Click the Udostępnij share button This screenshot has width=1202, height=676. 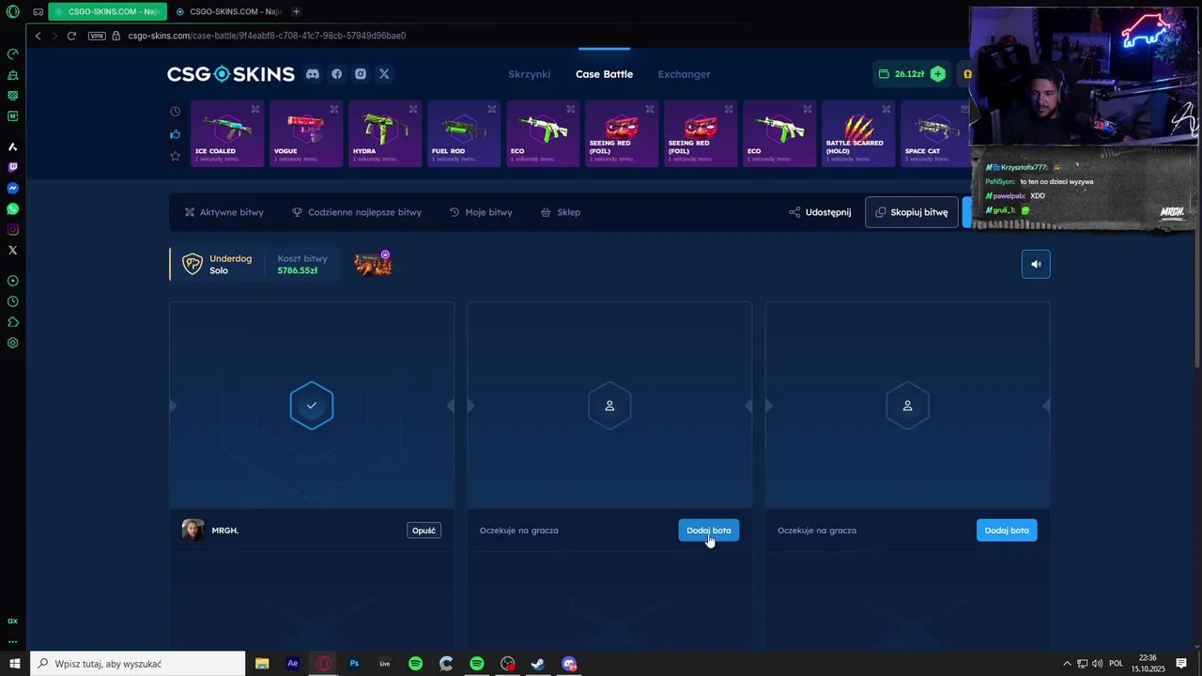click(820, 212)
